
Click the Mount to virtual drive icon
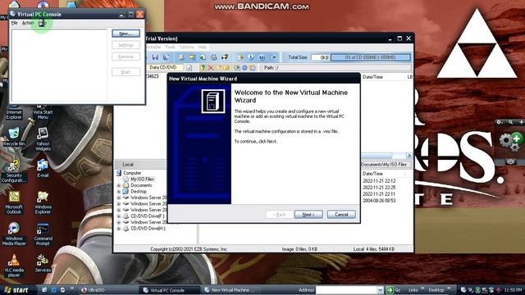click(225, 57)
